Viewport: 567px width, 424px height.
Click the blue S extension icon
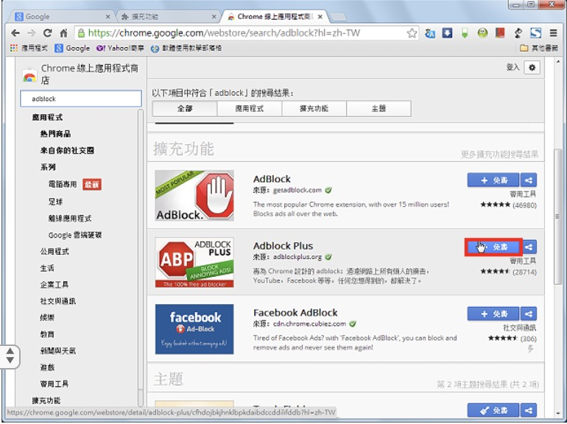point(535,33)
